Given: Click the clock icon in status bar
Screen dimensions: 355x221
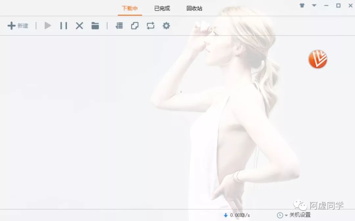Looking at the screenshot, I should pos(280,215).
